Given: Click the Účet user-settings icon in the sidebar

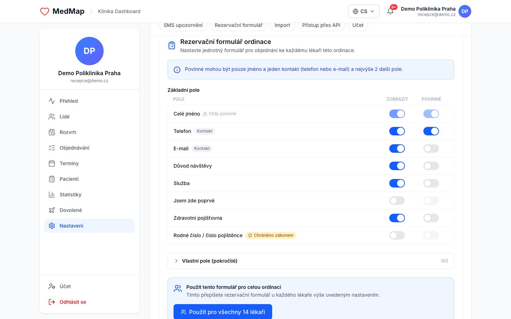Looking at the screenshot, I should [52, 286].
